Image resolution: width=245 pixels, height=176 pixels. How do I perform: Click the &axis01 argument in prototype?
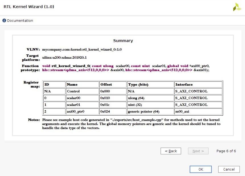pyautogui.click(x=201, y=70)
